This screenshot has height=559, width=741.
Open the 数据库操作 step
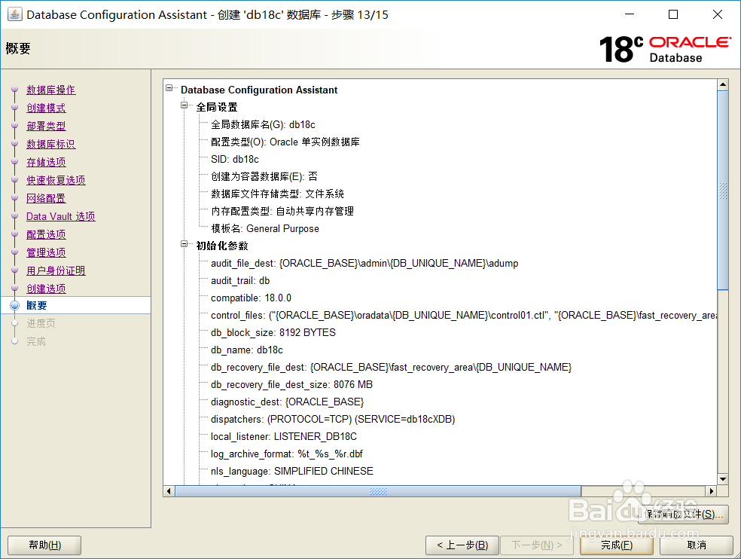[x=50, y=90]
